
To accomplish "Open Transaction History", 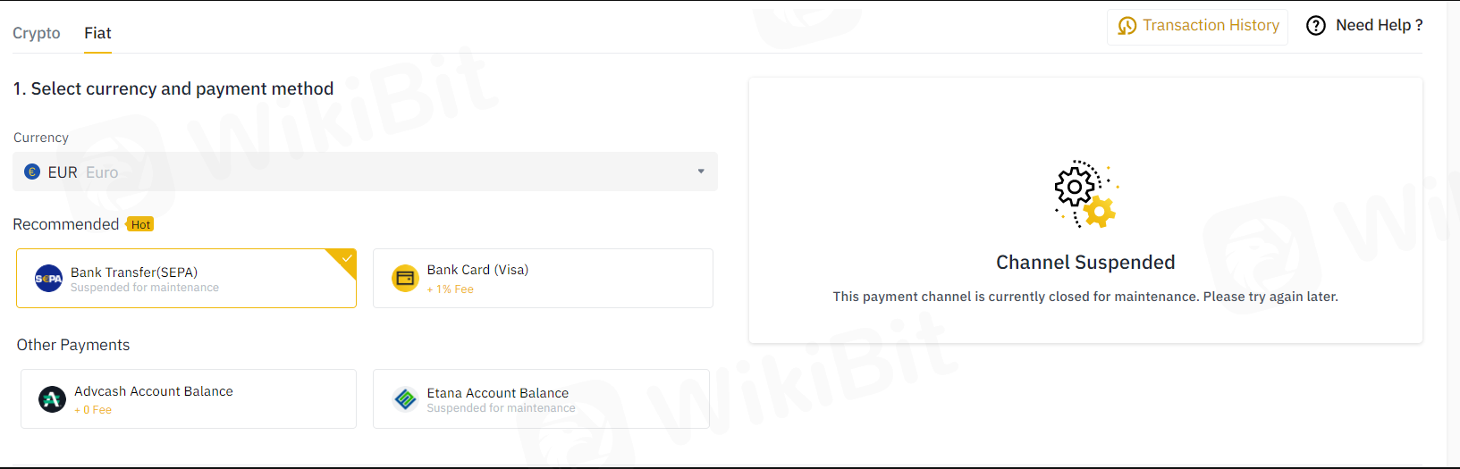I will (1210, 26).
